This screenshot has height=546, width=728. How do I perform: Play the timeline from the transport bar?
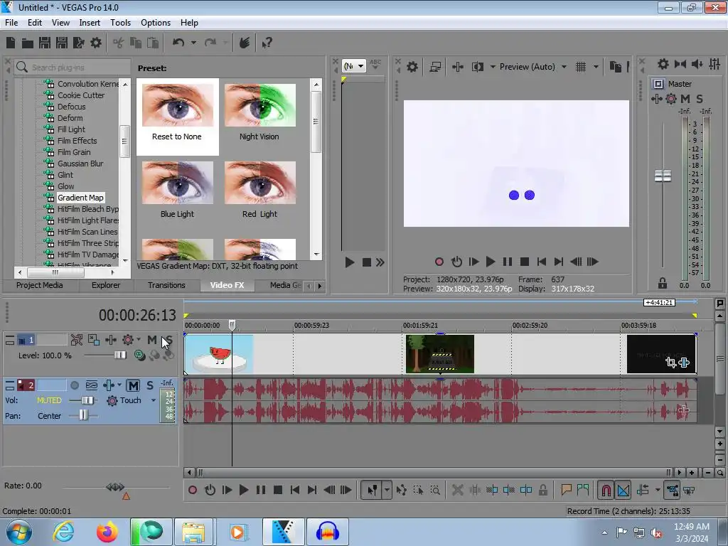(x=243, y=490)
